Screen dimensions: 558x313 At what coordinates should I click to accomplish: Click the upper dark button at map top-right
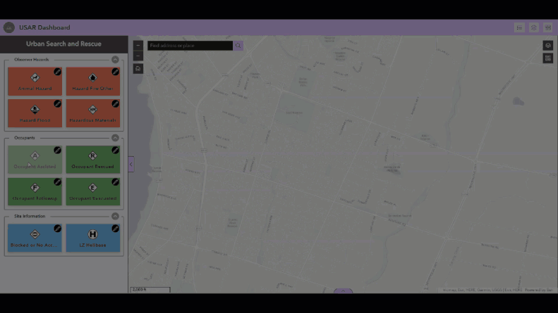click(548, 46)
